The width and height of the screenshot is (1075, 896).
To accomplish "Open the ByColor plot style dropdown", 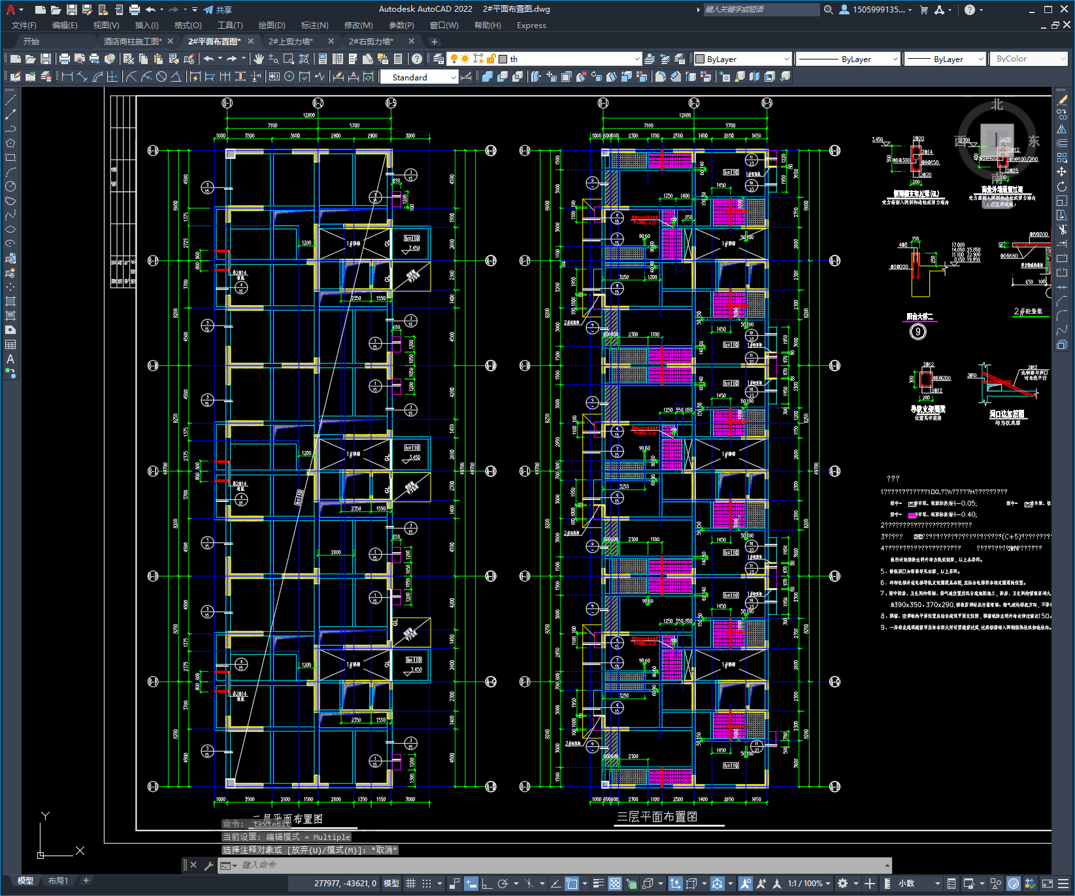I will coord(1029,59).
